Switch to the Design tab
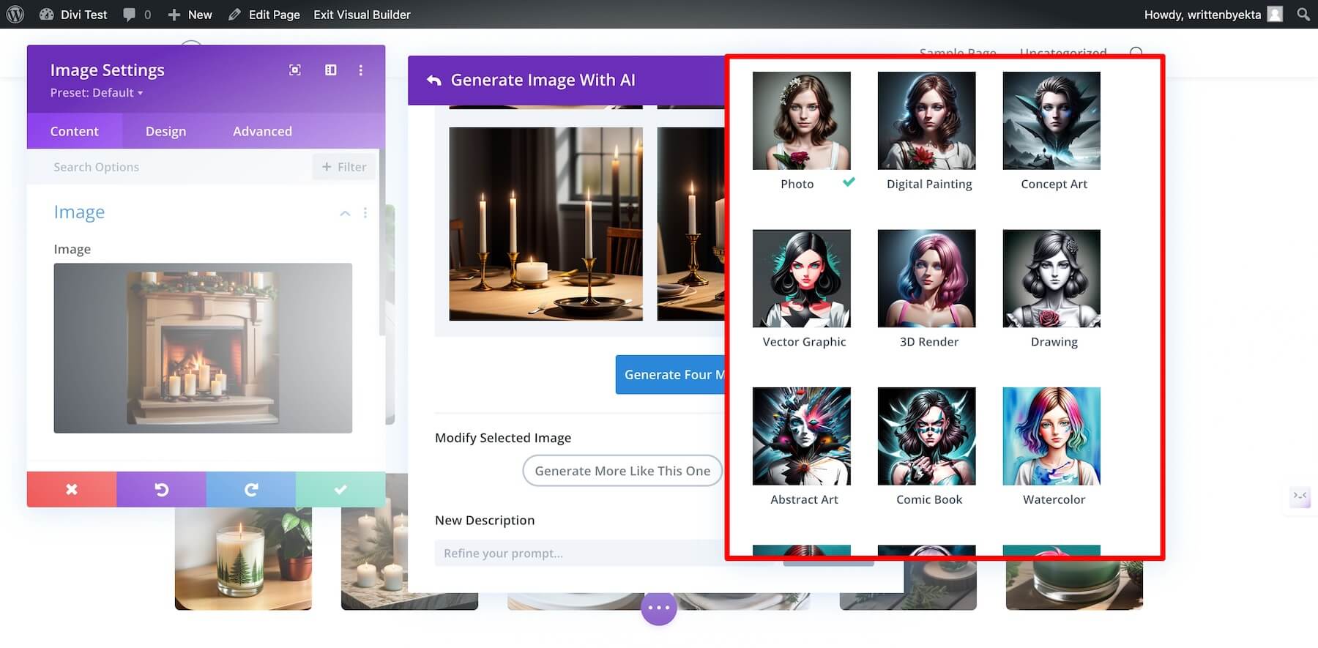Screen dimensions: 1318x648 click(165, 131)
